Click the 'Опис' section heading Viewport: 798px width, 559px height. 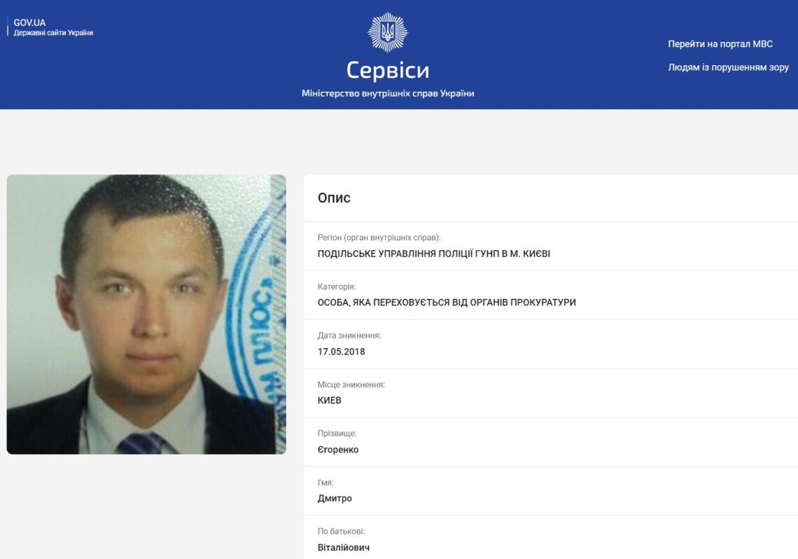tap(334, 198)
